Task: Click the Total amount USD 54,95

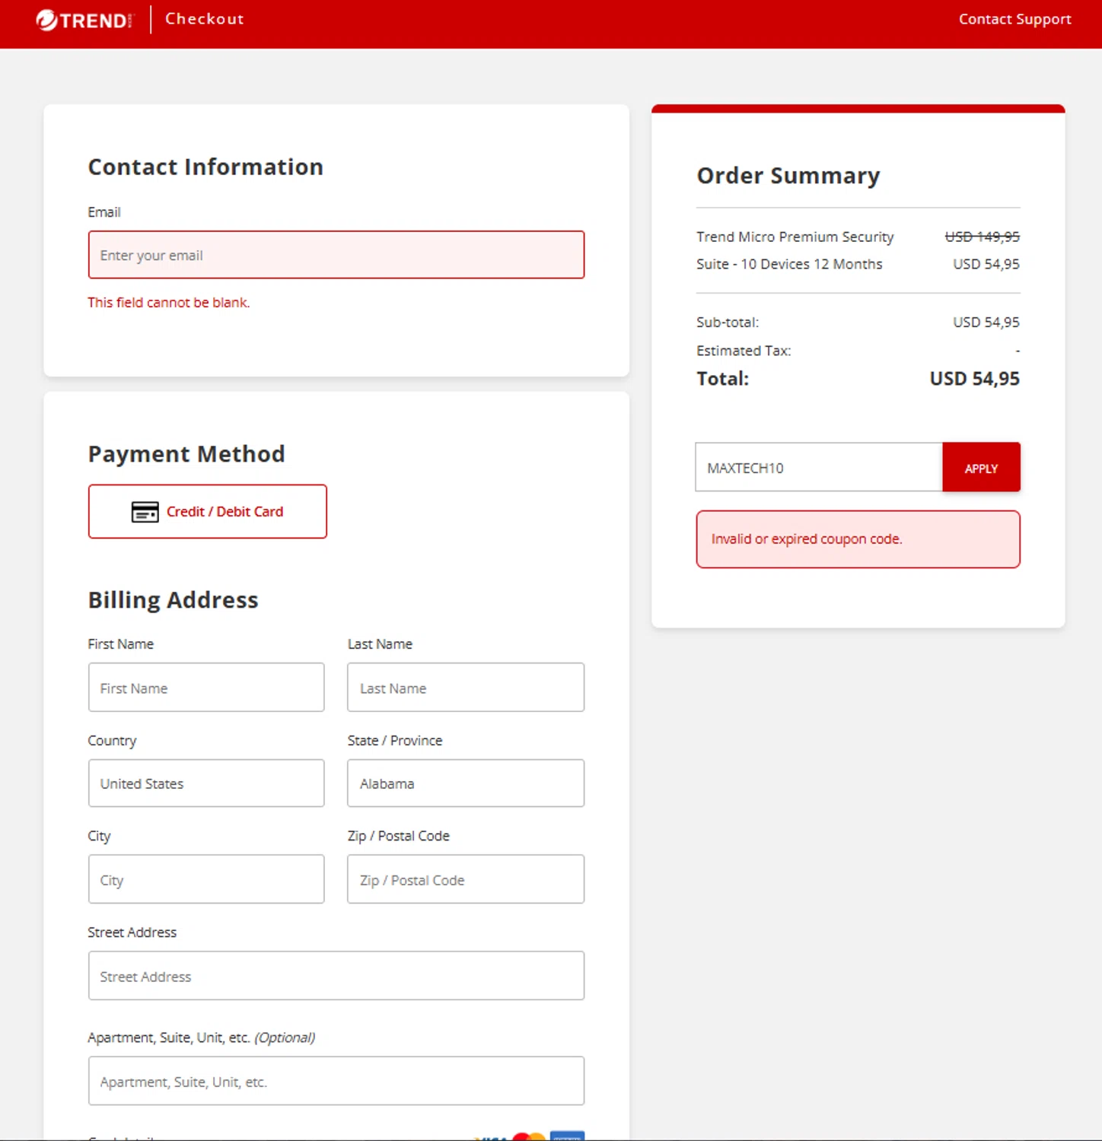Action: pos(974,379)
